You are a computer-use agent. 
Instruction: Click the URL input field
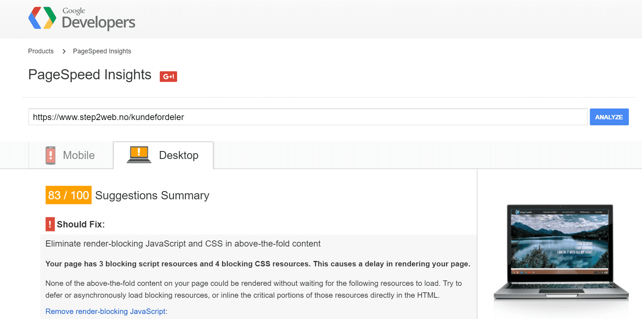coord(308,117)
